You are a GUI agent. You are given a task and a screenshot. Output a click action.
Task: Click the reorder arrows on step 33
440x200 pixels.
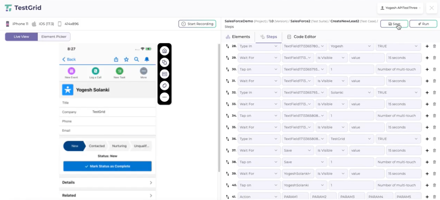(x=227, y=104)
